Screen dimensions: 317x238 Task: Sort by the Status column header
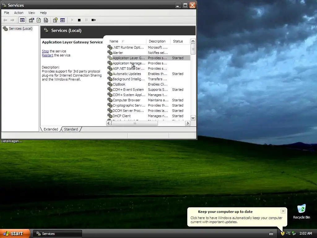point(180,41)
